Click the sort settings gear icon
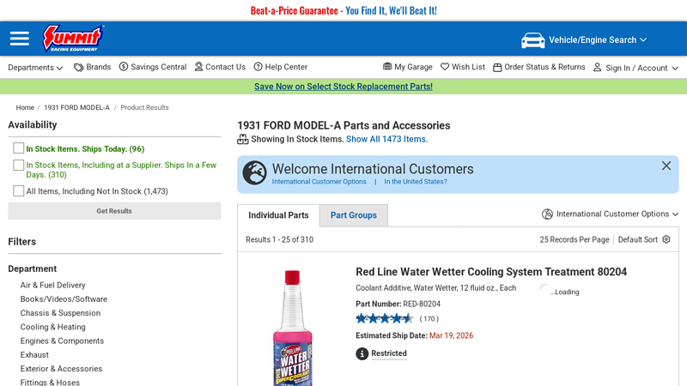 click(666, 239)
